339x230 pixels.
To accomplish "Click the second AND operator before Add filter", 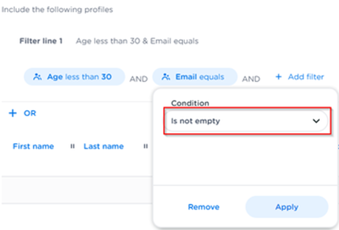I will (x=251, y=79).
